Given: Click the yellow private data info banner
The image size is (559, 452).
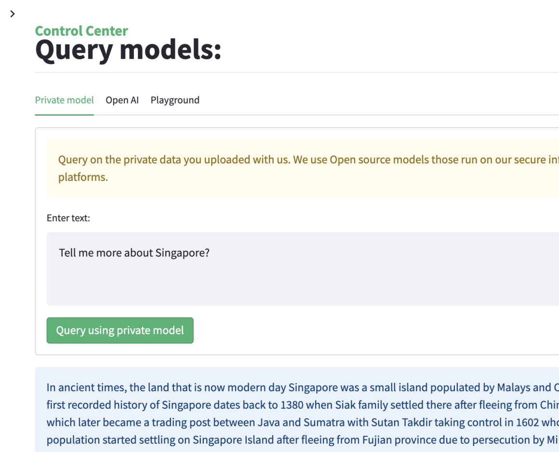Looking at the screenshot, I should pyautogui.click(x=303, y=168).
